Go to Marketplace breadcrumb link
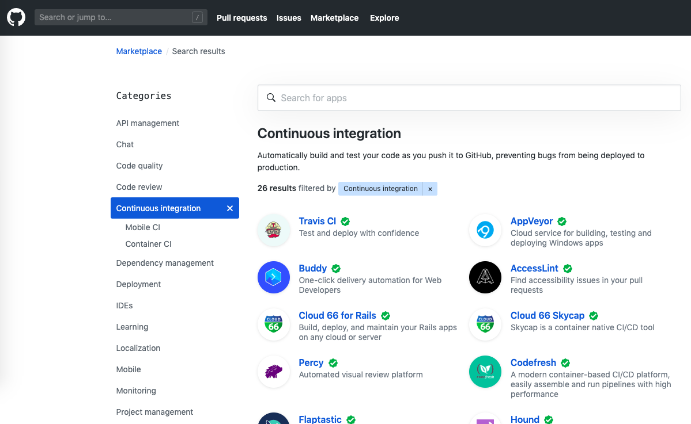The width and height of the screenshot is (691, 424). pos(139,51)
